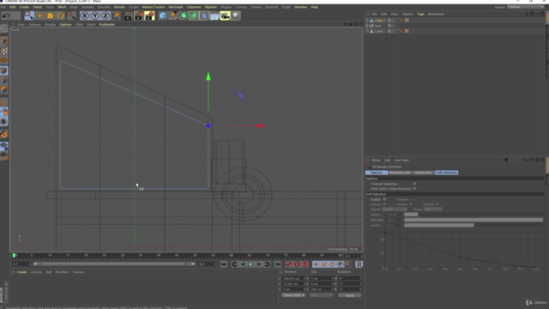Open viewport Options menu
The width and height of the screenshot is (549, 309).
click(65, 25)
